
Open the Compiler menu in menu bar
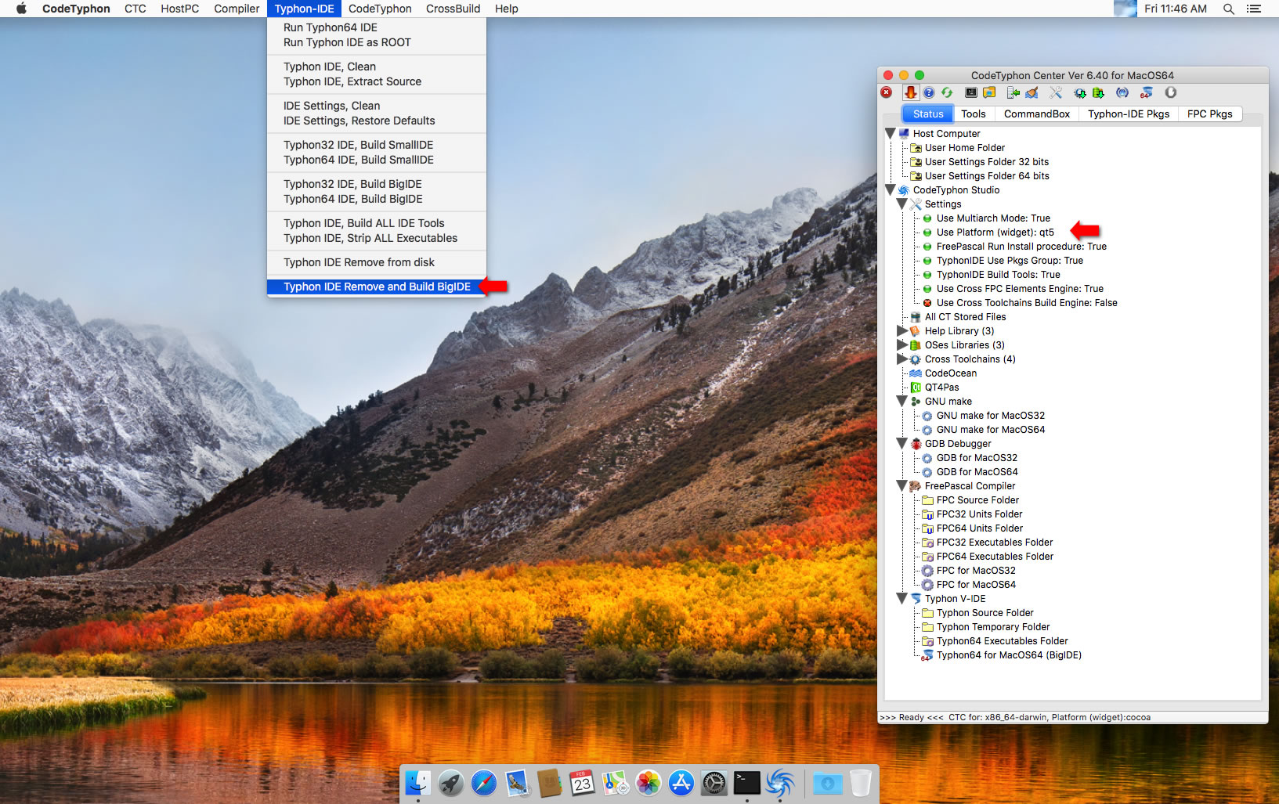[x=237, y=9]
